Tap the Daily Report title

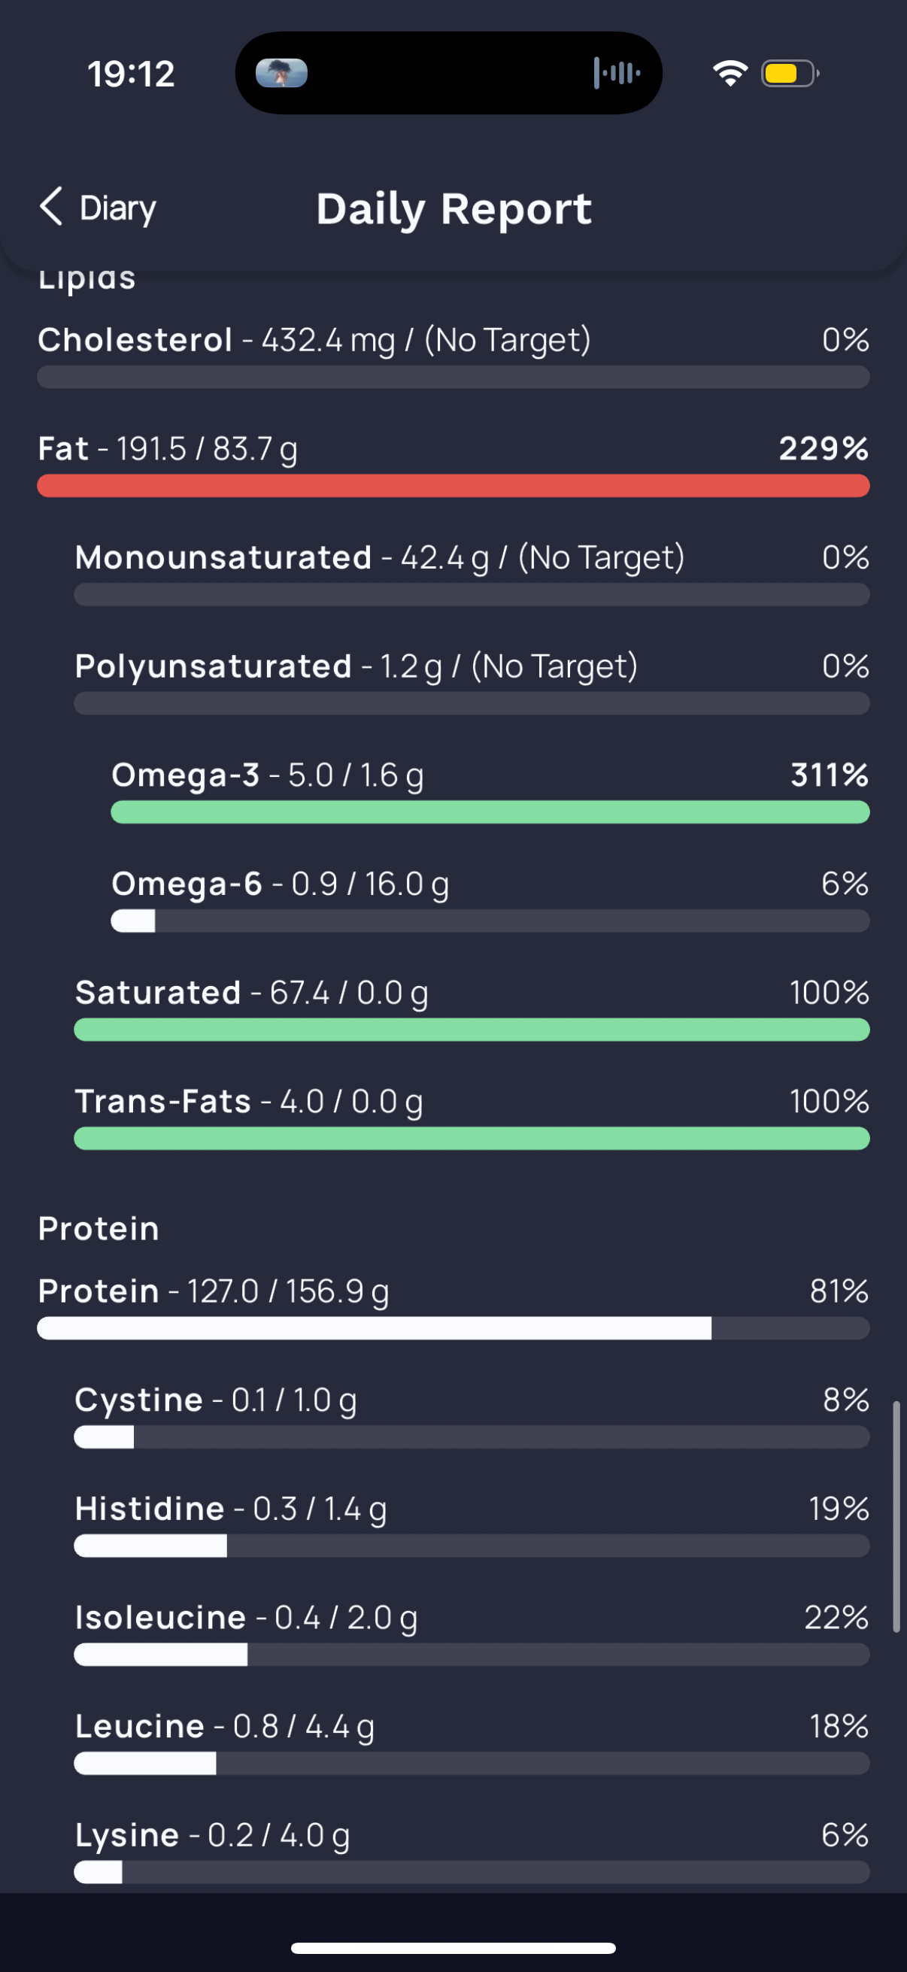click(x=454, y=209)
